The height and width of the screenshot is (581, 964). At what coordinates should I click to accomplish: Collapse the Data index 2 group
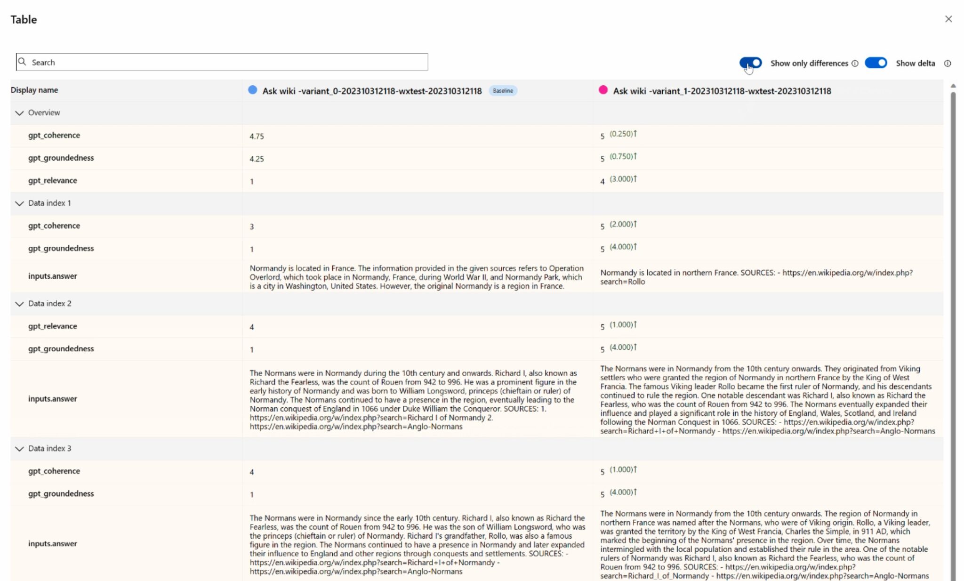click(x=19, y=304)
